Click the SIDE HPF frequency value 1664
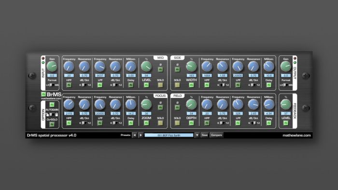The image size is (338, 190). (207, 76)
